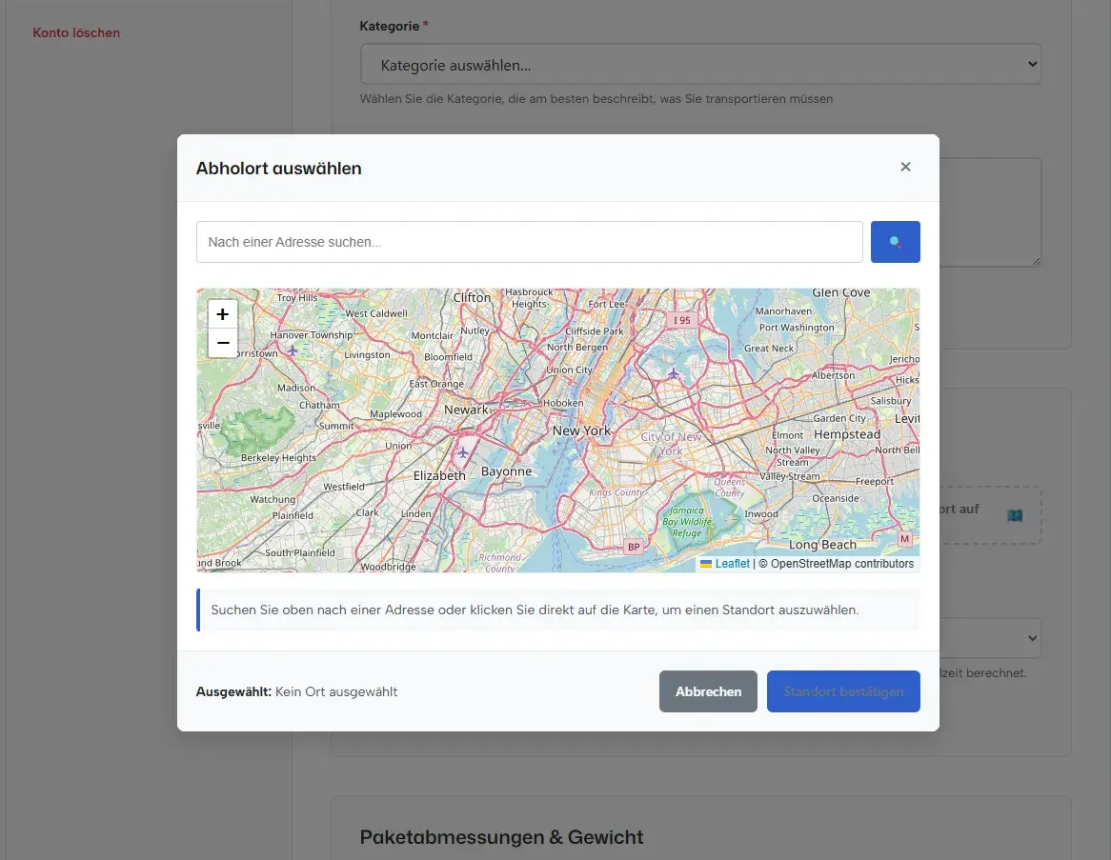Click the Newark airport icon near Elizabeth

[x=463, y=451]
